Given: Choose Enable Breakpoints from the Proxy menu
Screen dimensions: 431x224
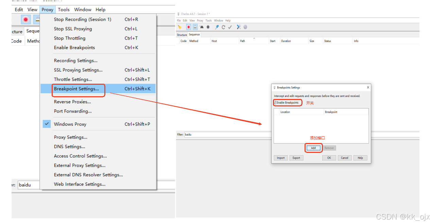Looking at the screenshot, I should pyautogui.click(x=98, y=48).
